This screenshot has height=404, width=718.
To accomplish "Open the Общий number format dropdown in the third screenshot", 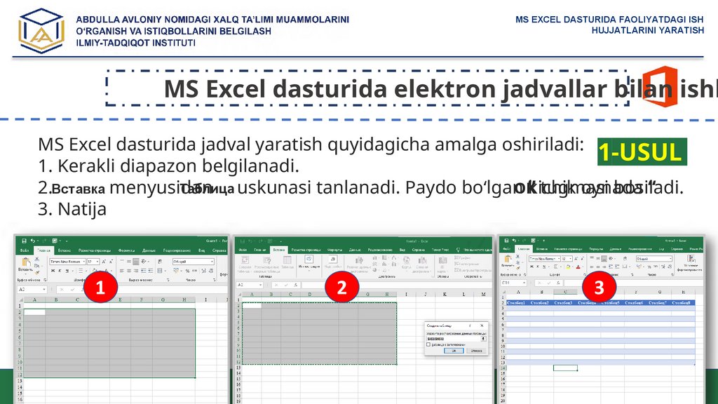I will pos(670,259).
